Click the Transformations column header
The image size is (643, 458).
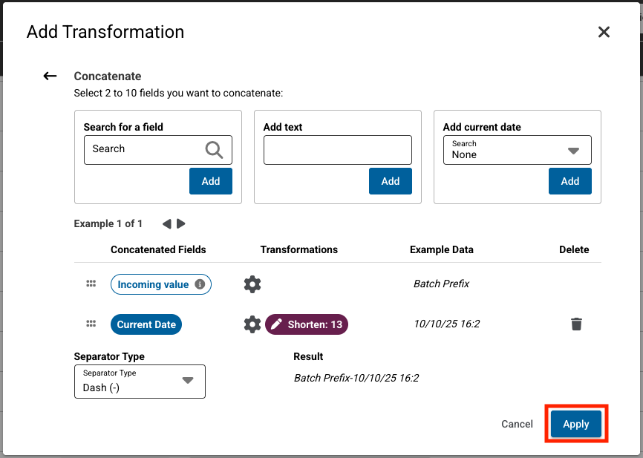299,249
